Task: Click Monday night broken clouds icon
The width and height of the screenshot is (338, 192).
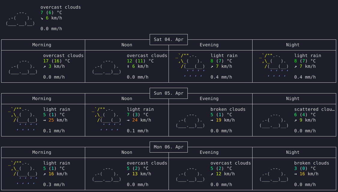Action: point(274,174)
